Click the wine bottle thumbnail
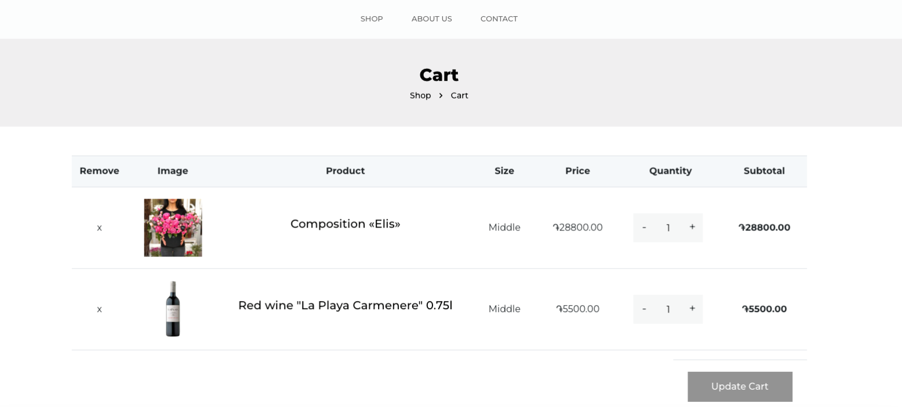The height and width of the screenshot is (407, 902). click(x=173, y=309)
